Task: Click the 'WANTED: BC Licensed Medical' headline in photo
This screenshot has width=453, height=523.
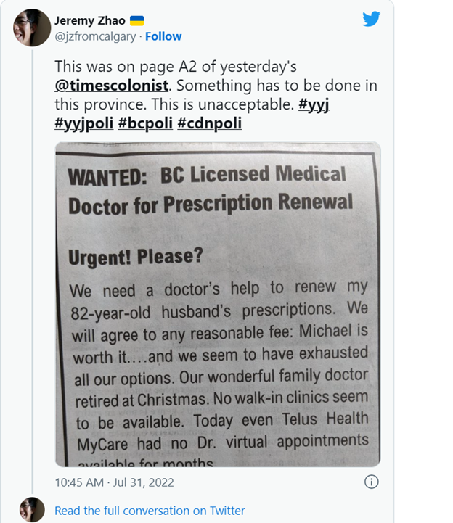Action: (x=207, y=175)
